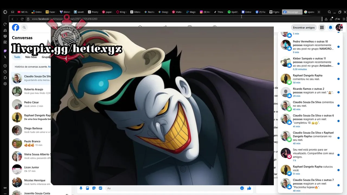This screenshot has width=347, height=195.
Task: Click the browser back arrow
Action: (x=12, y=19)
